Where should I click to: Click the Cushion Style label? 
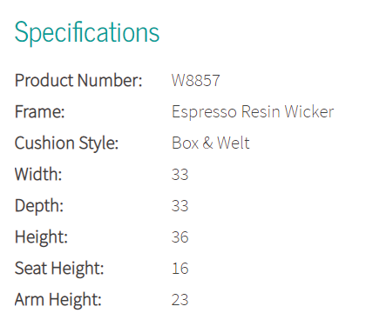(66, 143)
